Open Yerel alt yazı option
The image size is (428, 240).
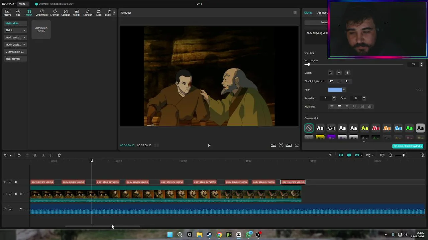(x=15, y=59)
